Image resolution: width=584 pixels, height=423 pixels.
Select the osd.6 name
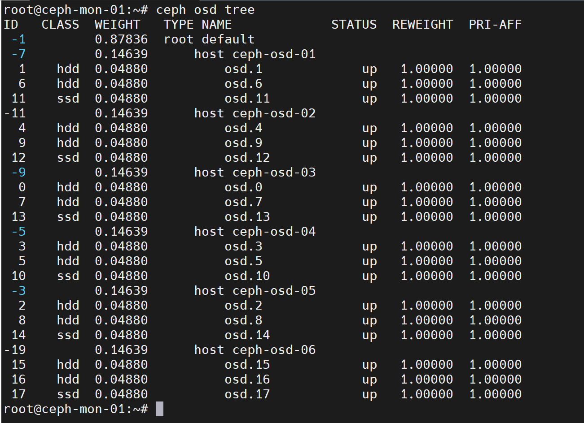click(x=243, y=83)
